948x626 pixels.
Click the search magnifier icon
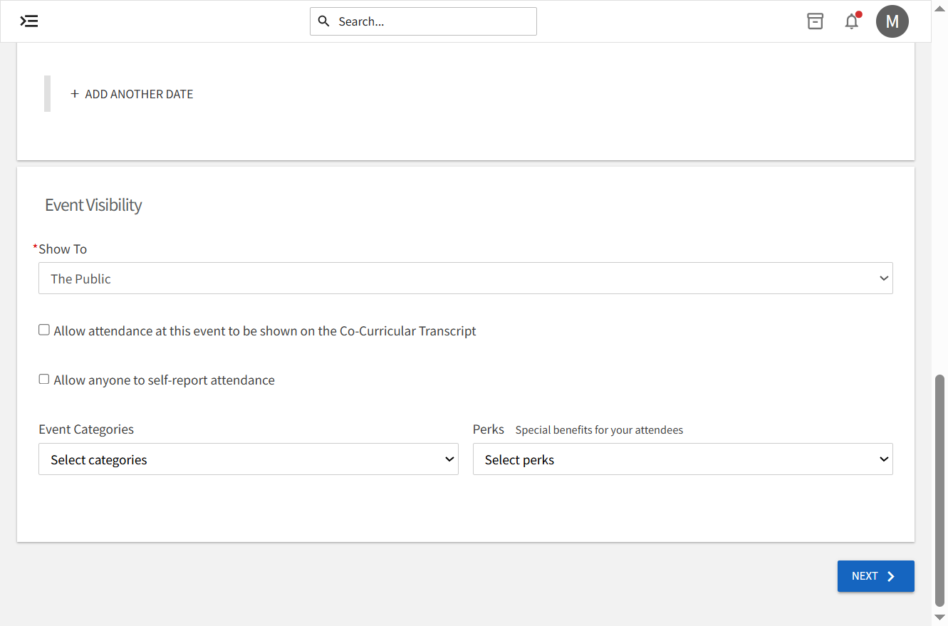point(323,21)
